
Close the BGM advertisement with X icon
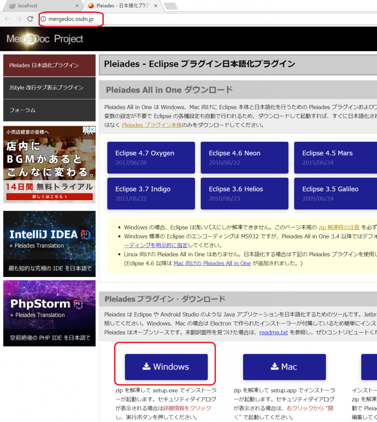point(92,130)
